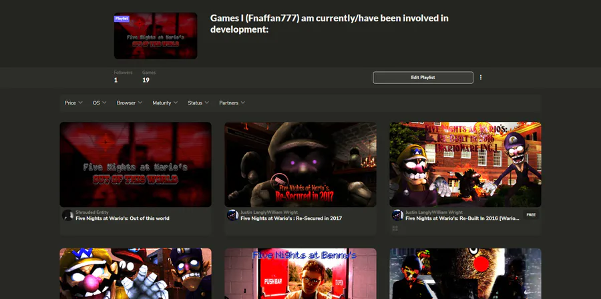Open the Justin LanglyWilliam Wright link under Re-Built
Screen dimensions: 601x299
434,212
